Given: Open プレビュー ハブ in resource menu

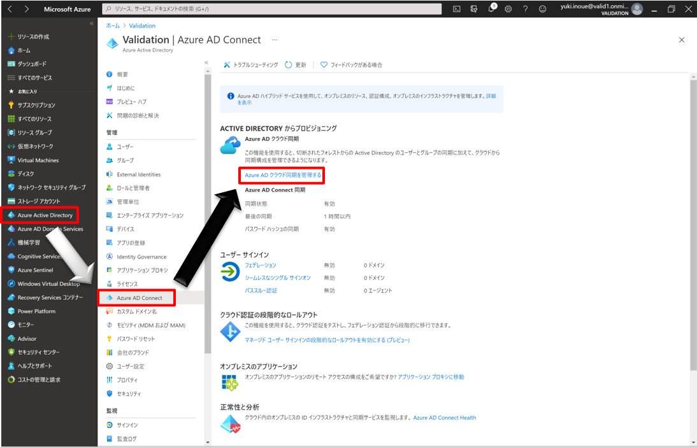Looking at the screenshot, I should [x=126, y=102].
